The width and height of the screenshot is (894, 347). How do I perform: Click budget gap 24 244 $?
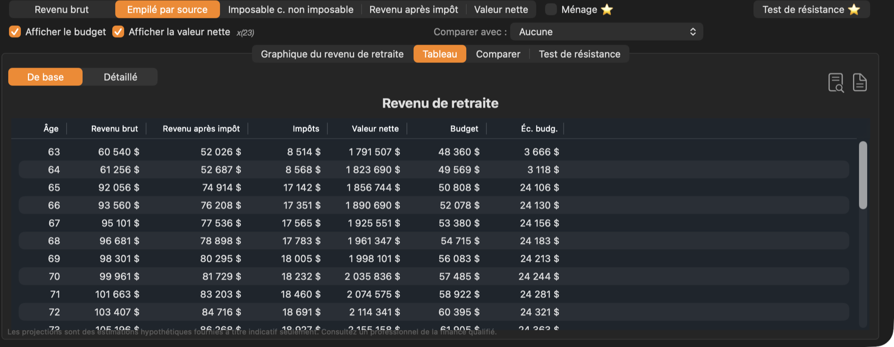click(539, 276)
